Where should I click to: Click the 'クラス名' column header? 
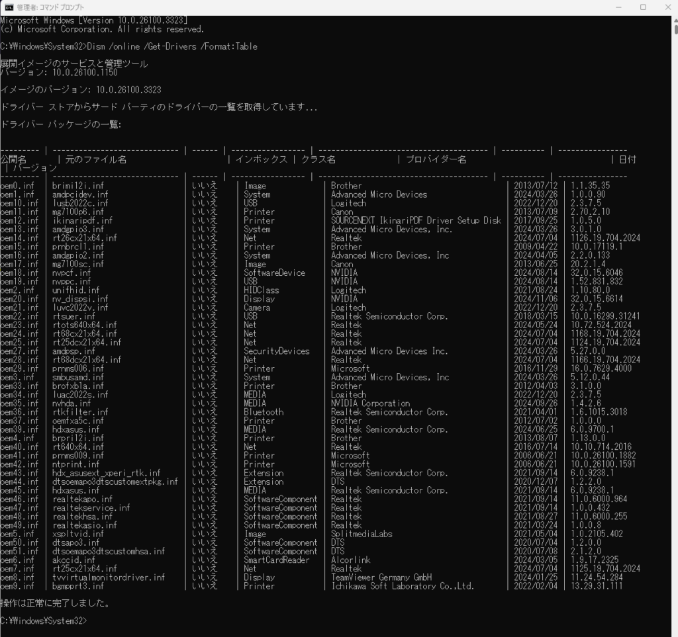point(318,159)
